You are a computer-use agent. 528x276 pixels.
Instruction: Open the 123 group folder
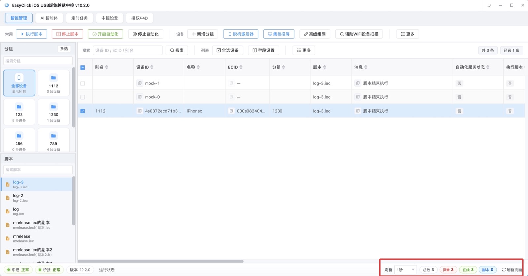(19, 112)
